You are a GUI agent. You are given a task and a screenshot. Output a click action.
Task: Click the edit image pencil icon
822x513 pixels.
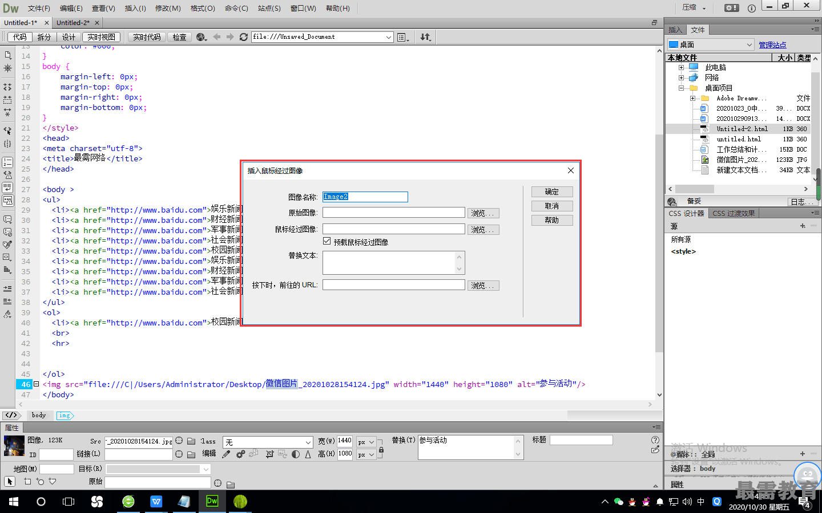click(226, 454)
